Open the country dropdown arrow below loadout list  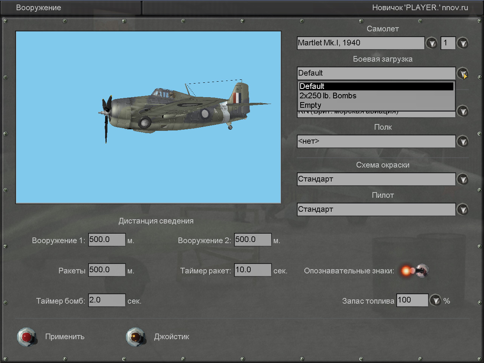pyautogui.click(x=462, y=112)
